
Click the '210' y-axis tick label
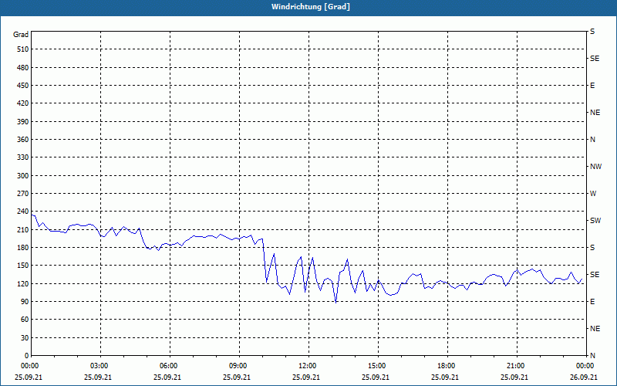(x=23, y=229)
